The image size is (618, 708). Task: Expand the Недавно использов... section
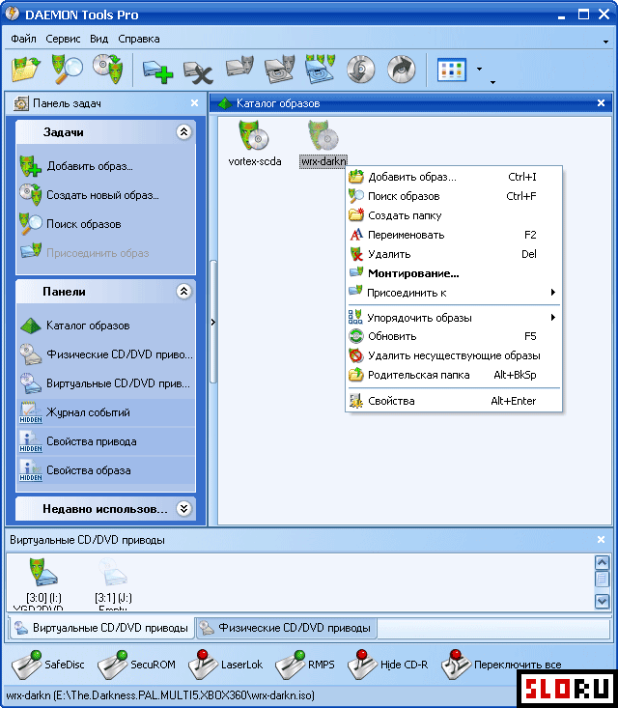pos(183,509)
